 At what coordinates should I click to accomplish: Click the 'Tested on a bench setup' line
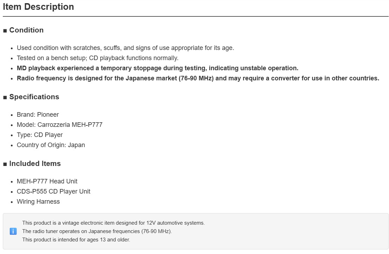[x=97, y=58]
